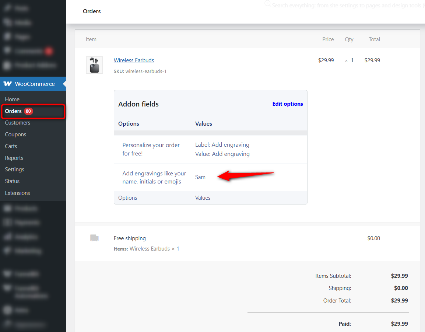The width and height of the screenshot is (425, 332).
Task: Open the Wireless Earbuds product thumbnail
Action: point(94,65)
